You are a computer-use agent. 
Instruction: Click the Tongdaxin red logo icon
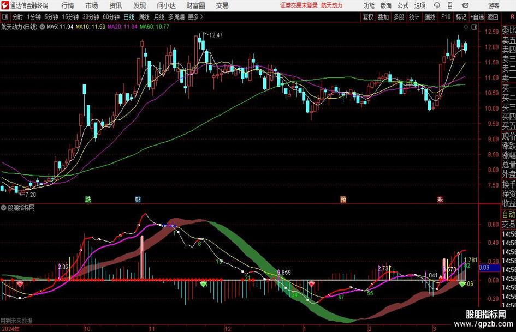click(5, 5)
